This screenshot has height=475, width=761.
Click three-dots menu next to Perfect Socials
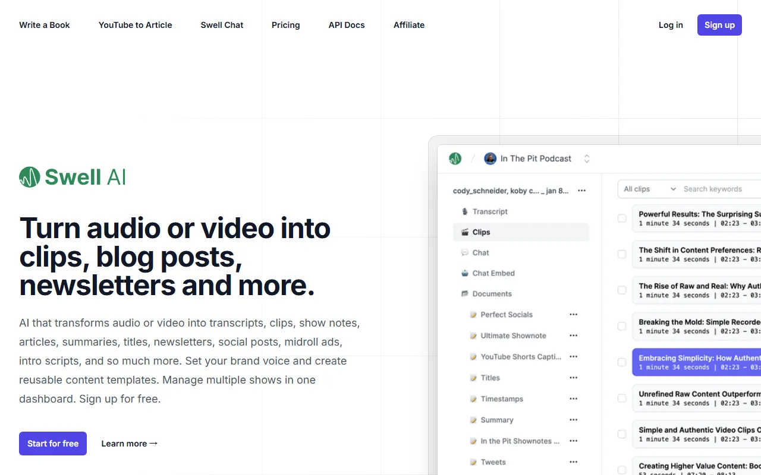[573, 315]
